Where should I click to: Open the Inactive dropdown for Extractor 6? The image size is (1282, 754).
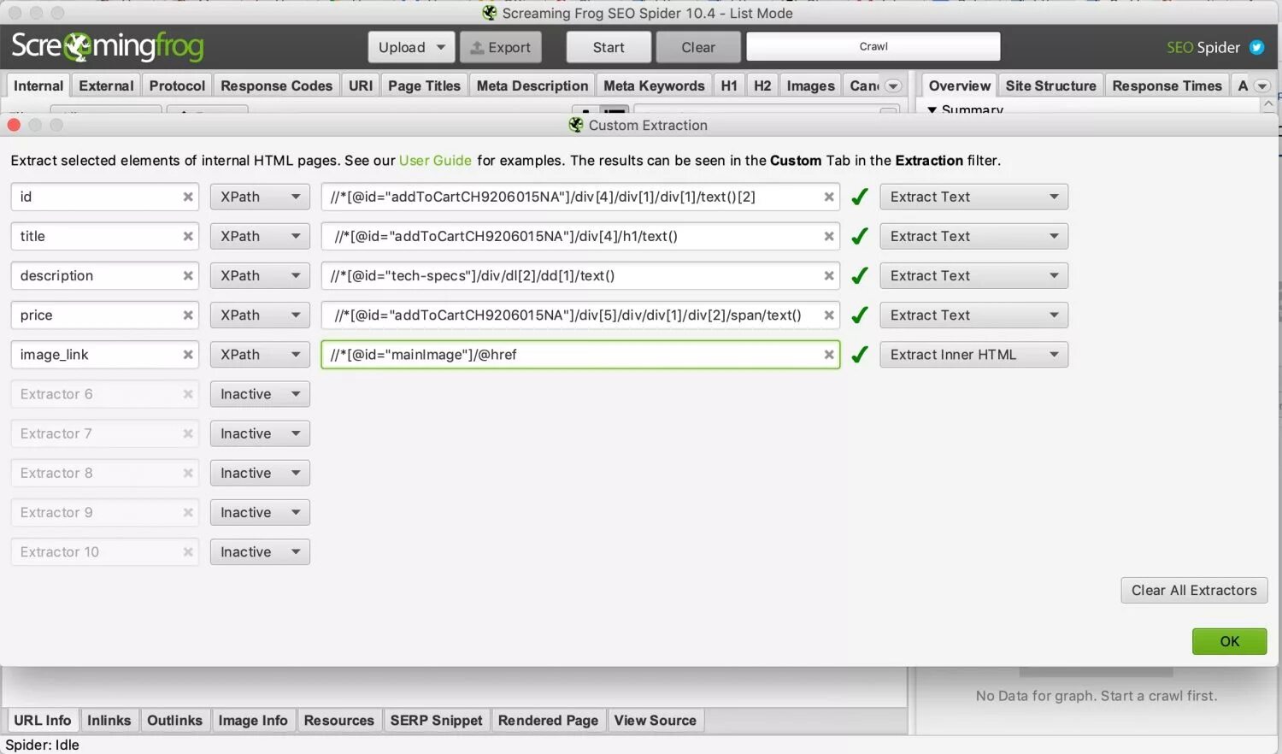coord(260,394)
